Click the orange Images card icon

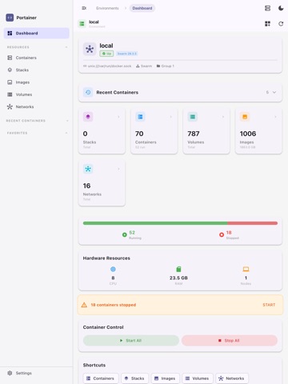point(245,117)
